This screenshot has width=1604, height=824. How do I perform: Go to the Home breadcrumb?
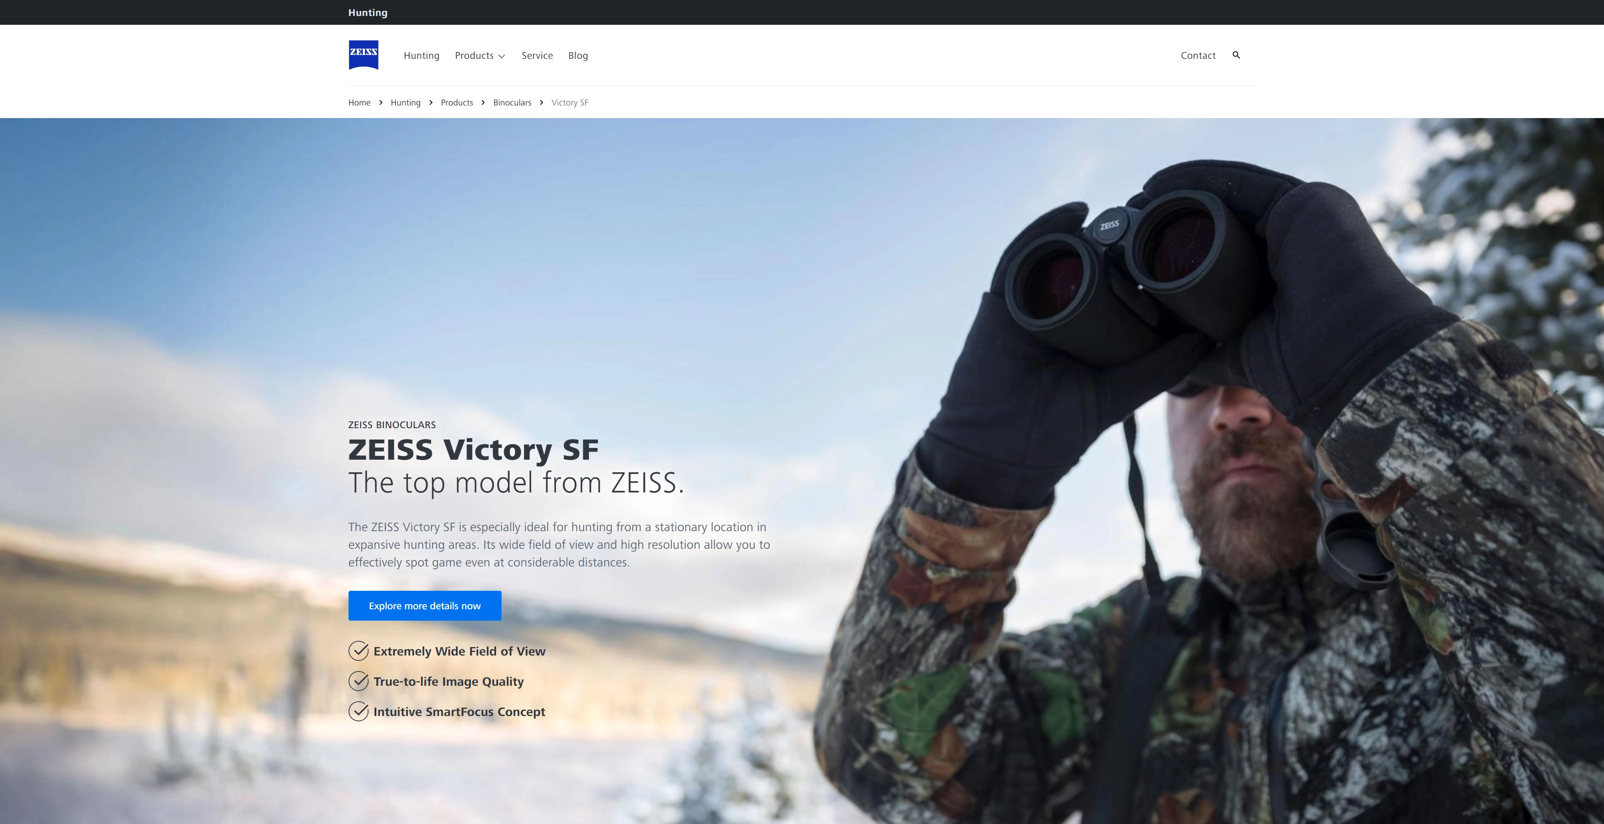[359, 103]
